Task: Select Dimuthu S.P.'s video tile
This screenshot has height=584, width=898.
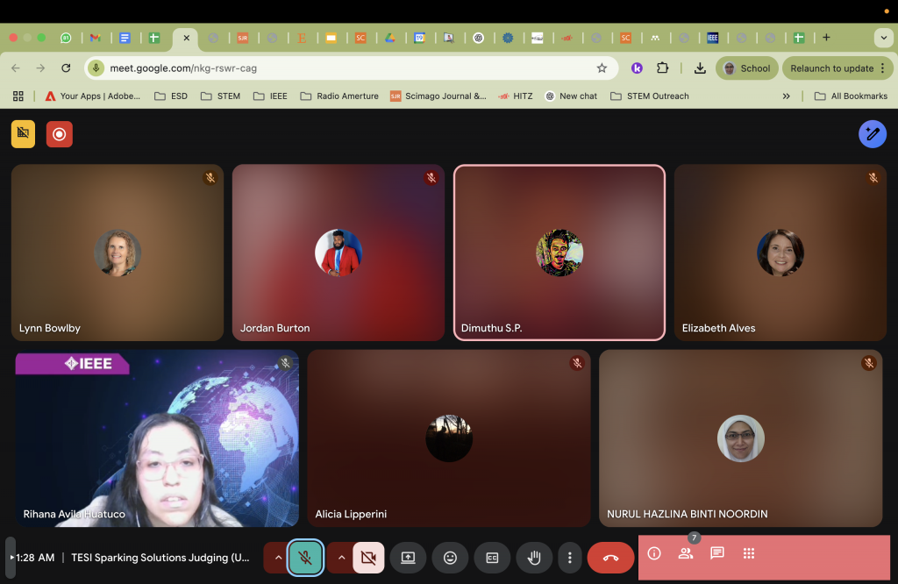Action: tap(559, 253)
